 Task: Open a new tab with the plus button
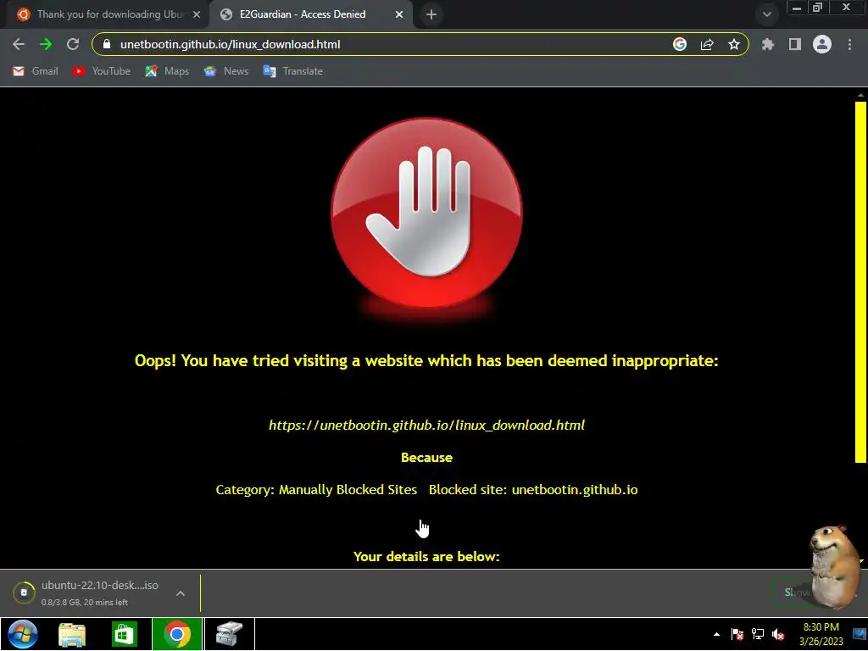pyautogui.click(x=431, y=14)
